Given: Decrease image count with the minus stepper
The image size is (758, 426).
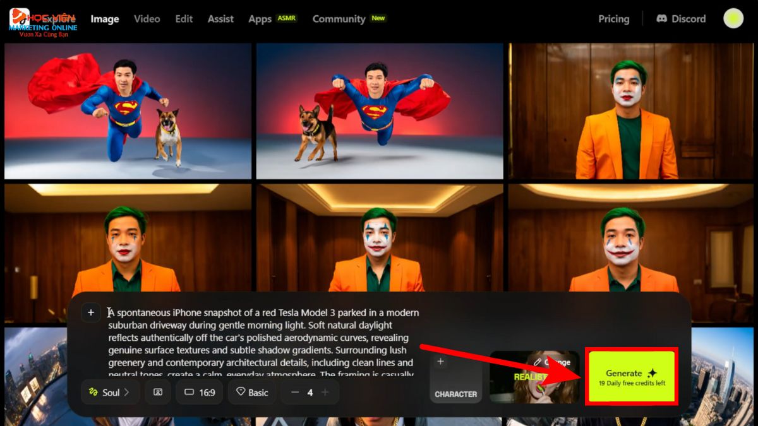Looking at the screenshot, I should tap(294, 392).
